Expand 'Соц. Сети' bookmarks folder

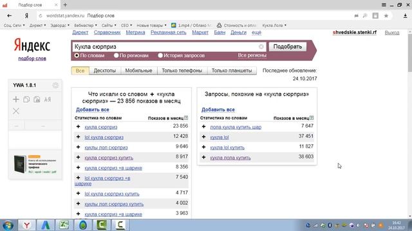14,26
